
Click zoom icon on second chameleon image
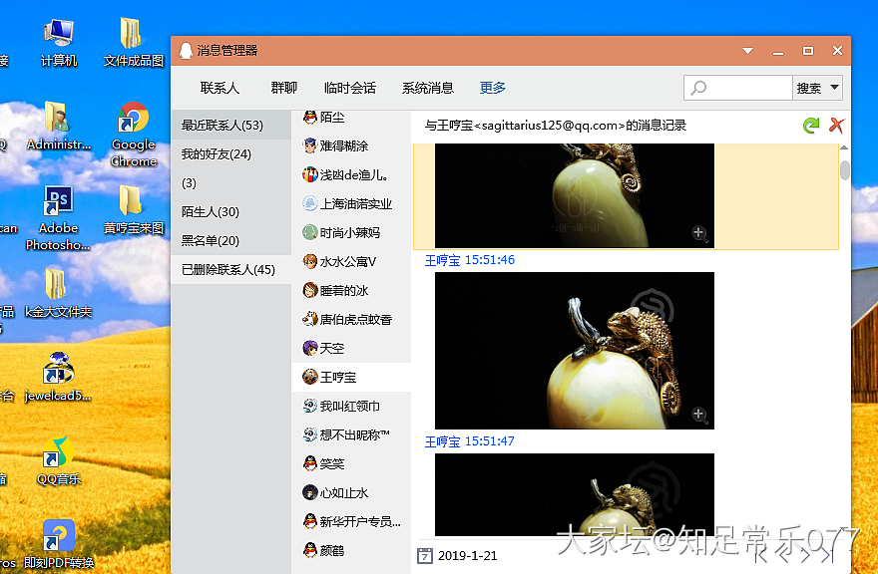(x=698, y=414)
